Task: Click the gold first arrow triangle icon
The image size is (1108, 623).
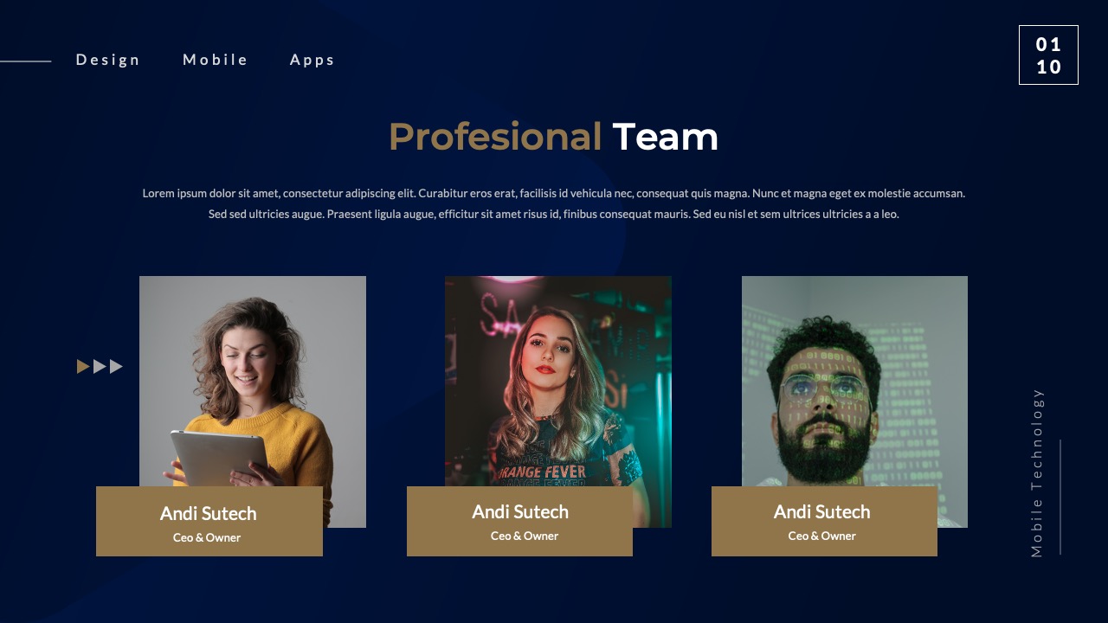Action: coord(83,367)
